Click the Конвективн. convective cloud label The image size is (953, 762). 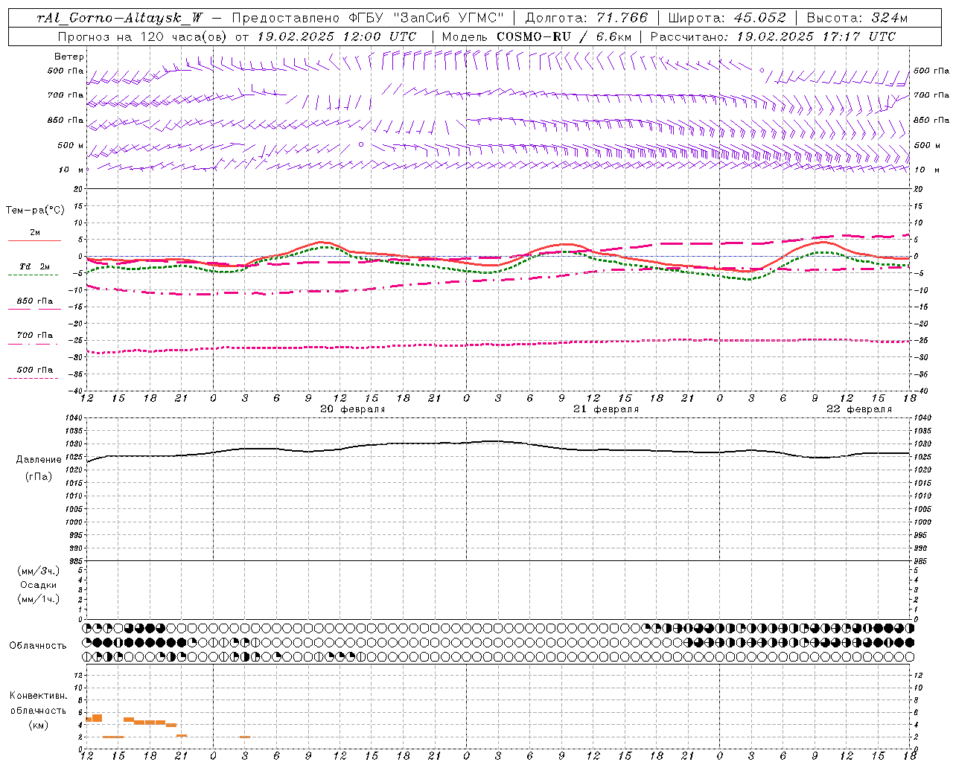click(39, 696)
